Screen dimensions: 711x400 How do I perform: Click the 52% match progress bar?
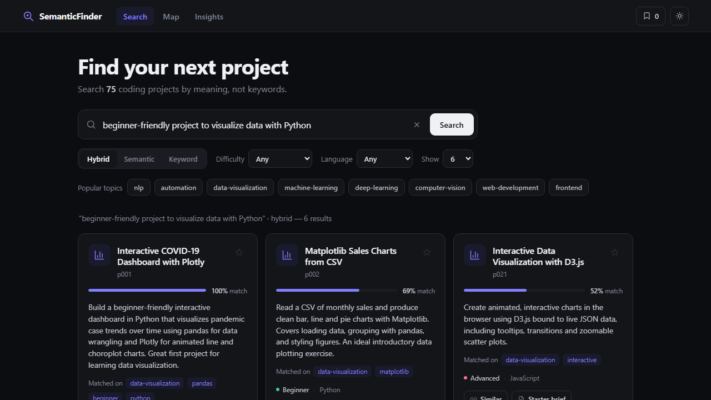click(x=524, y=290)
